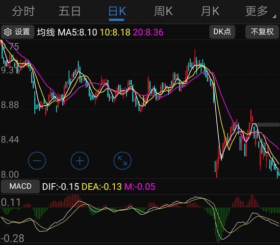Select the 日K tab

click(x=117, y=11)
